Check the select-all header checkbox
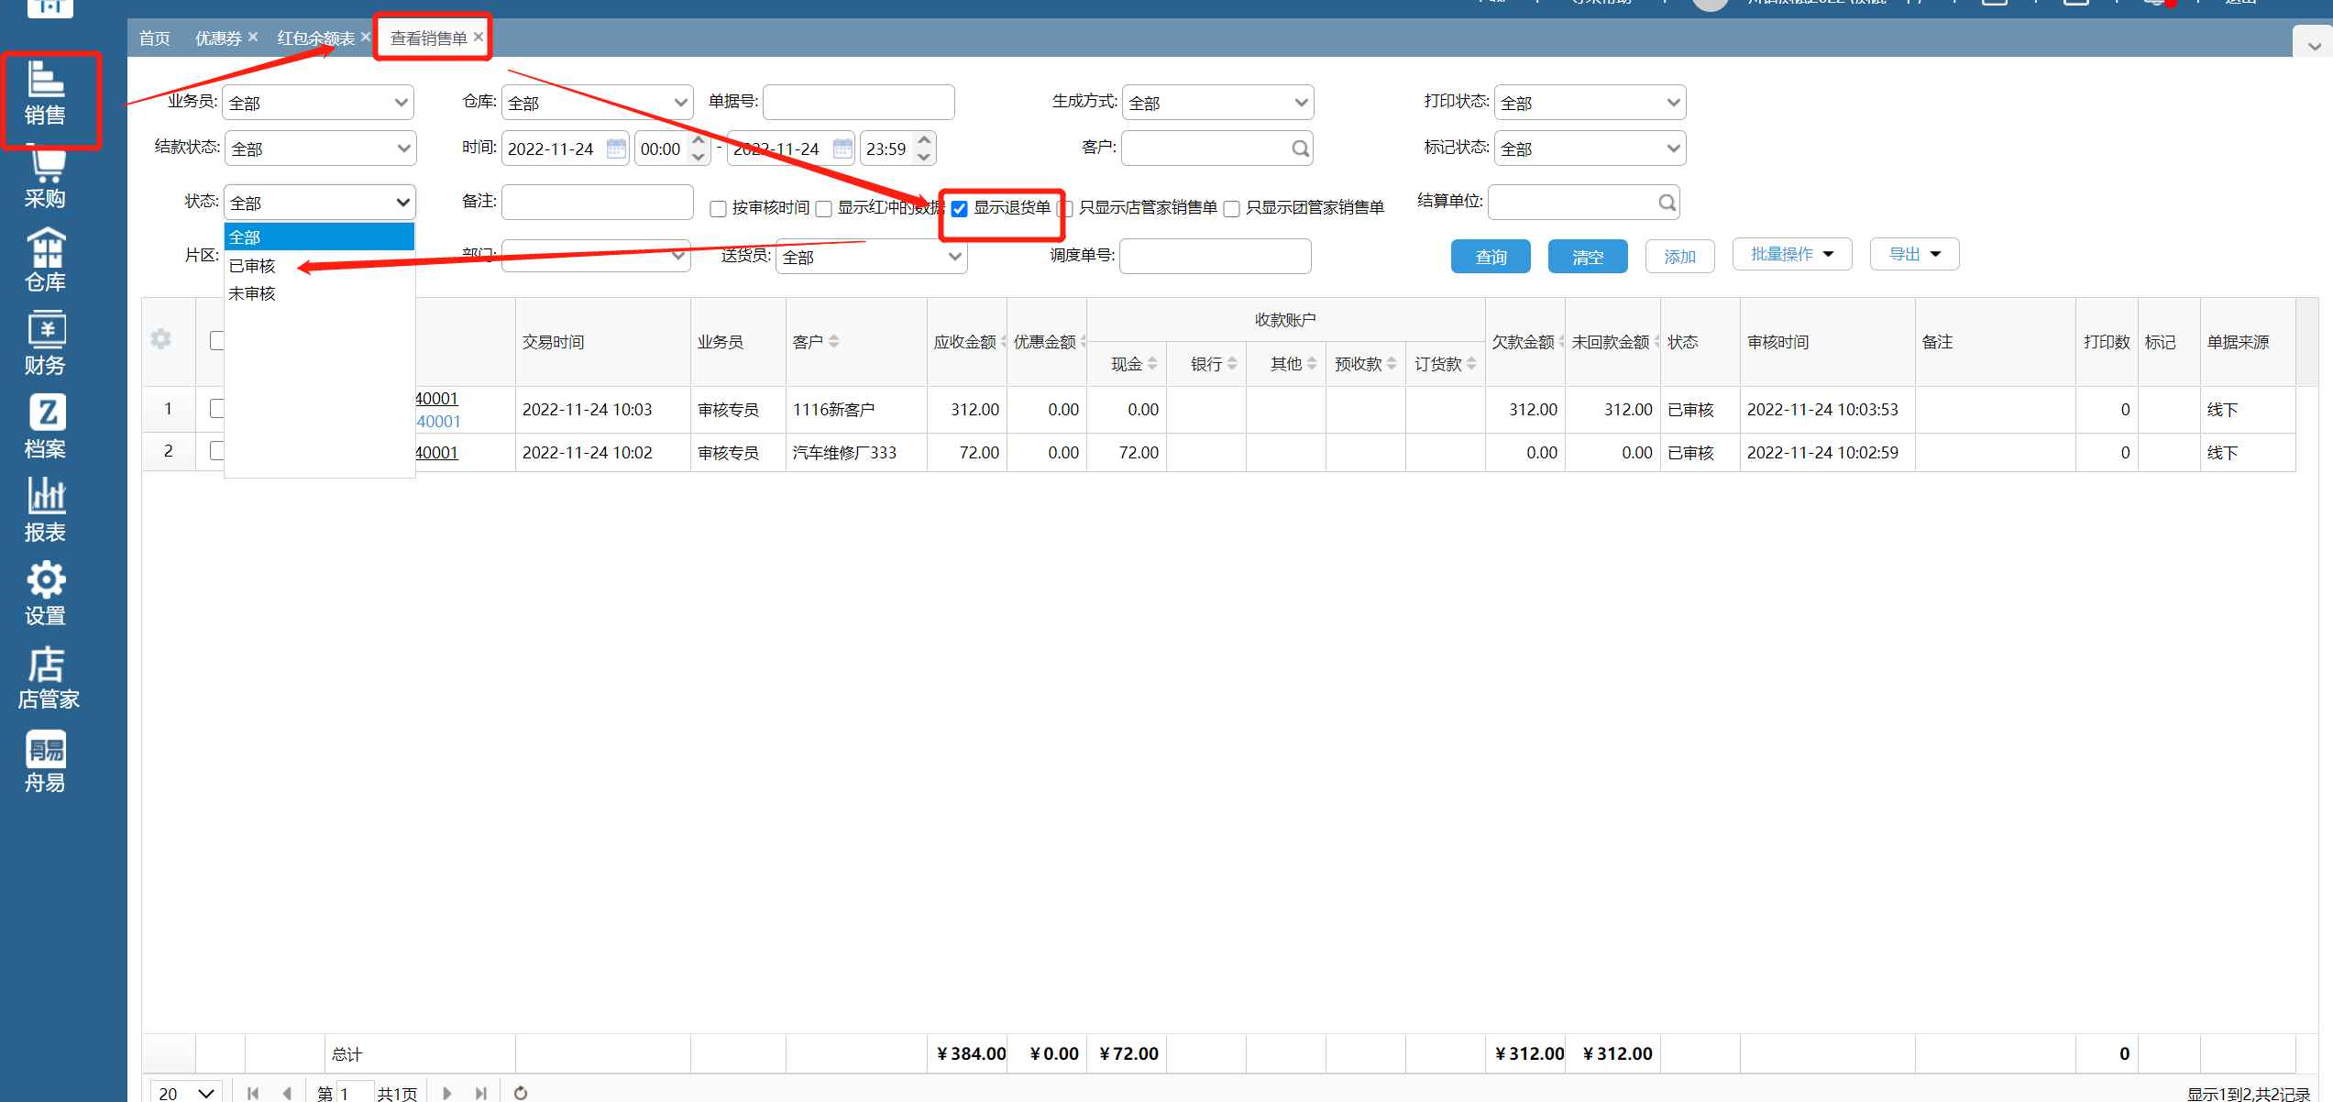The height and width of the screenshot is (1102, 2333). pyautogui.click(x=217, y=340)
